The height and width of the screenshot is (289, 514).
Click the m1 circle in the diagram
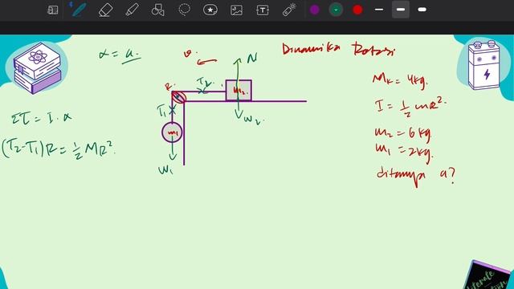point(172,132)
